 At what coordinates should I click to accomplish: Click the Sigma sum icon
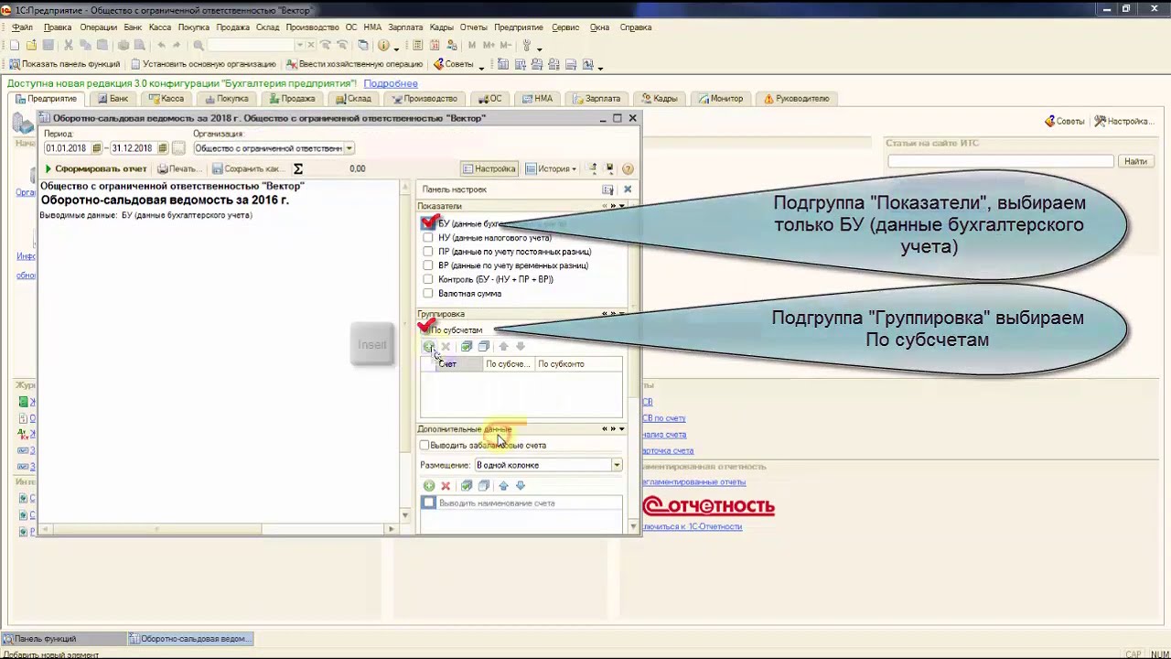pyautogui.click(x=298, y=168)
